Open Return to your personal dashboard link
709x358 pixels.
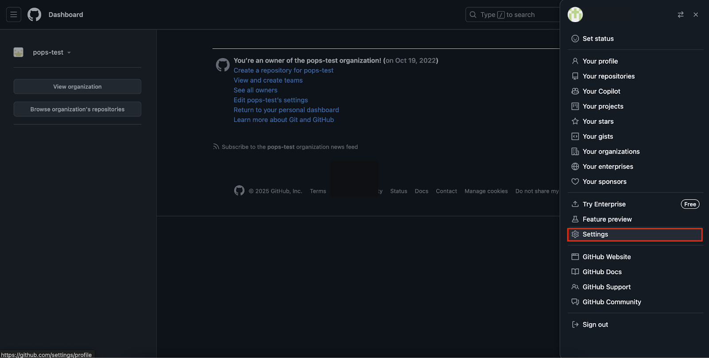click(286, 110)
